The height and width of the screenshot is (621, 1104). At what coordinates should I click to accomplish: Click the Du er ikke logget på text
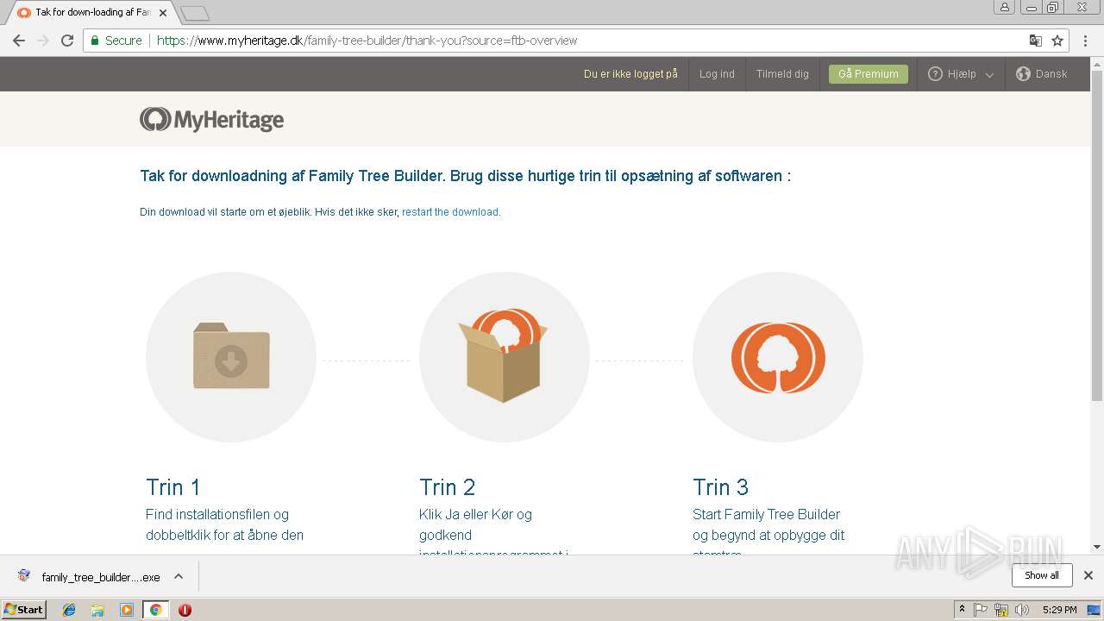tap(630, 74)
